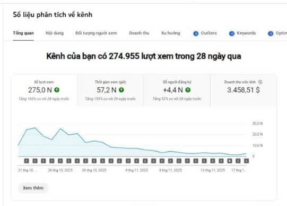
Task: Select the Số người đăng ký card
Action: click(177, 90)
